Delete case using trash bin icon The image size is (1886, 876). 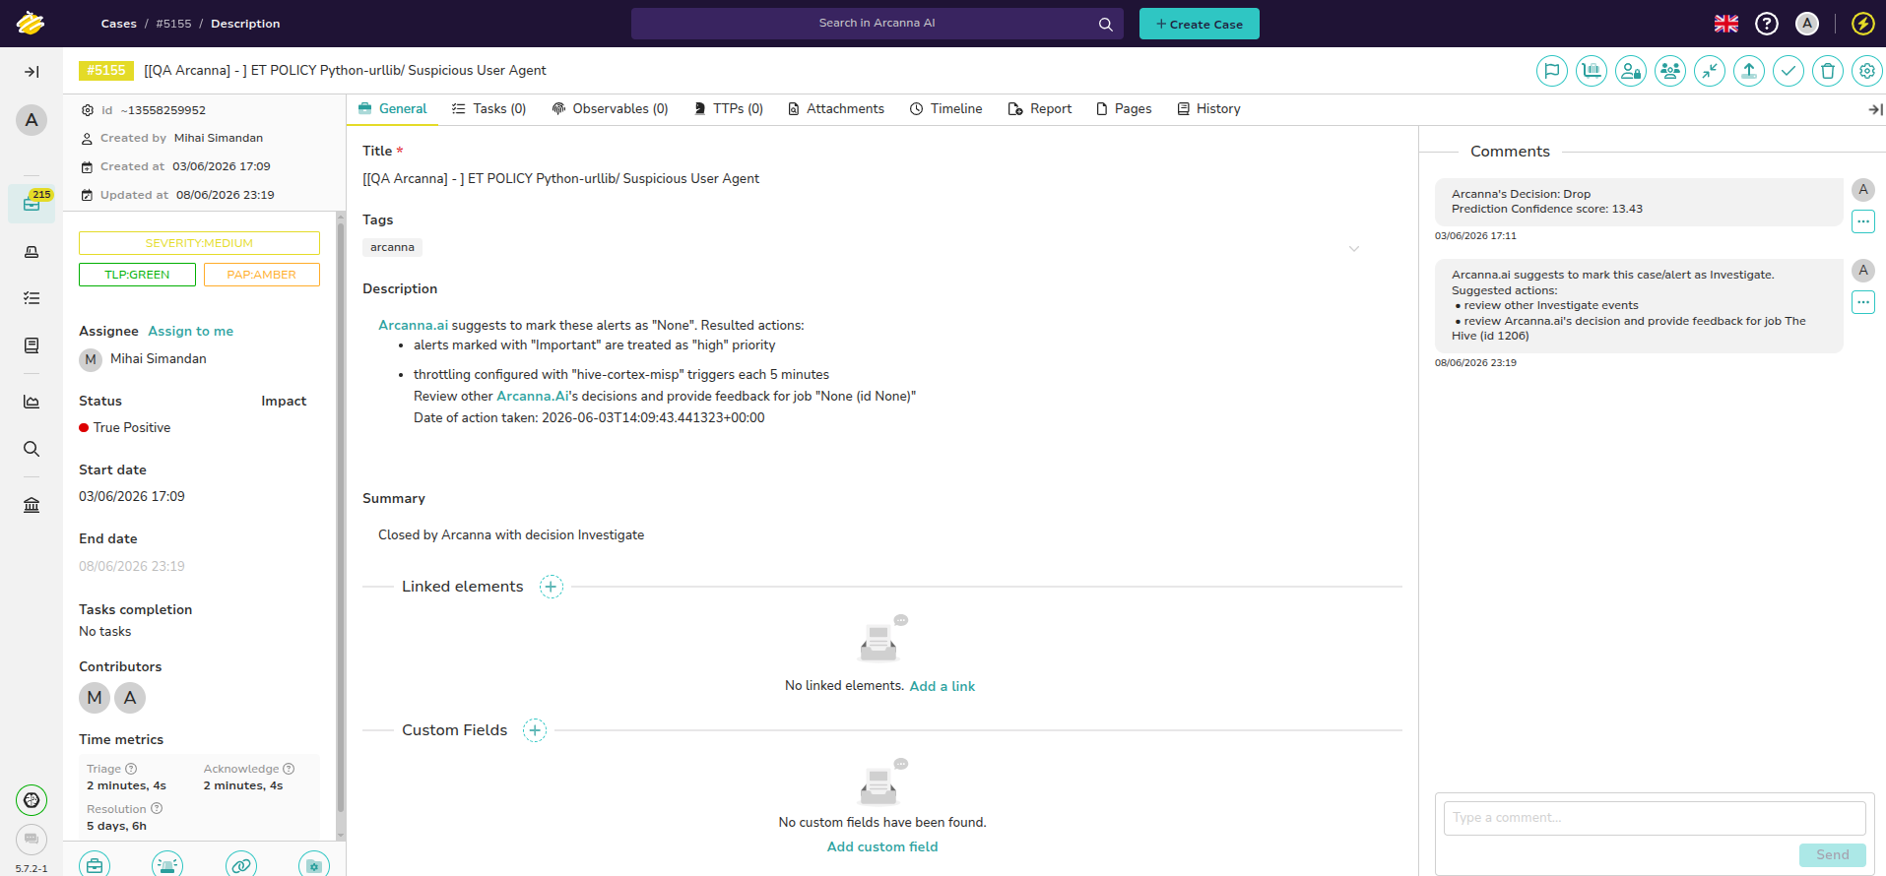point(1828,71)
